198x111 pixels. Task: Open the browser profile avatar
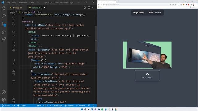193,5
